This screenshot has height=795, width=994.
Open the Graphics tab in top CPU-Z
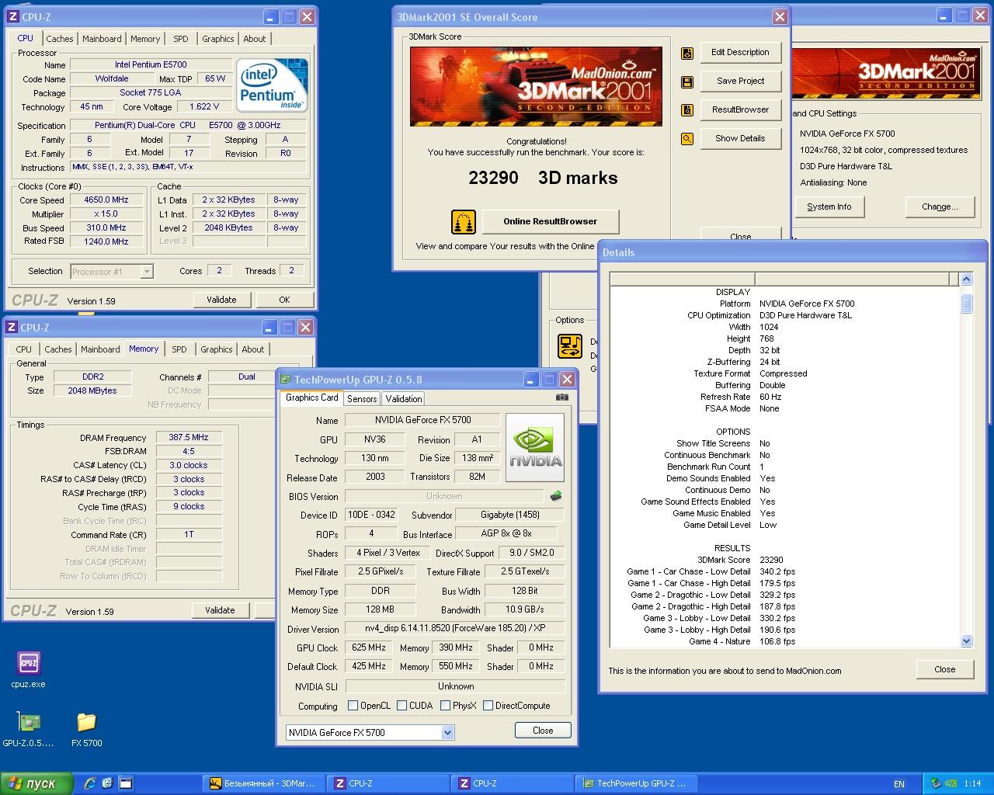tap(218, 39)
